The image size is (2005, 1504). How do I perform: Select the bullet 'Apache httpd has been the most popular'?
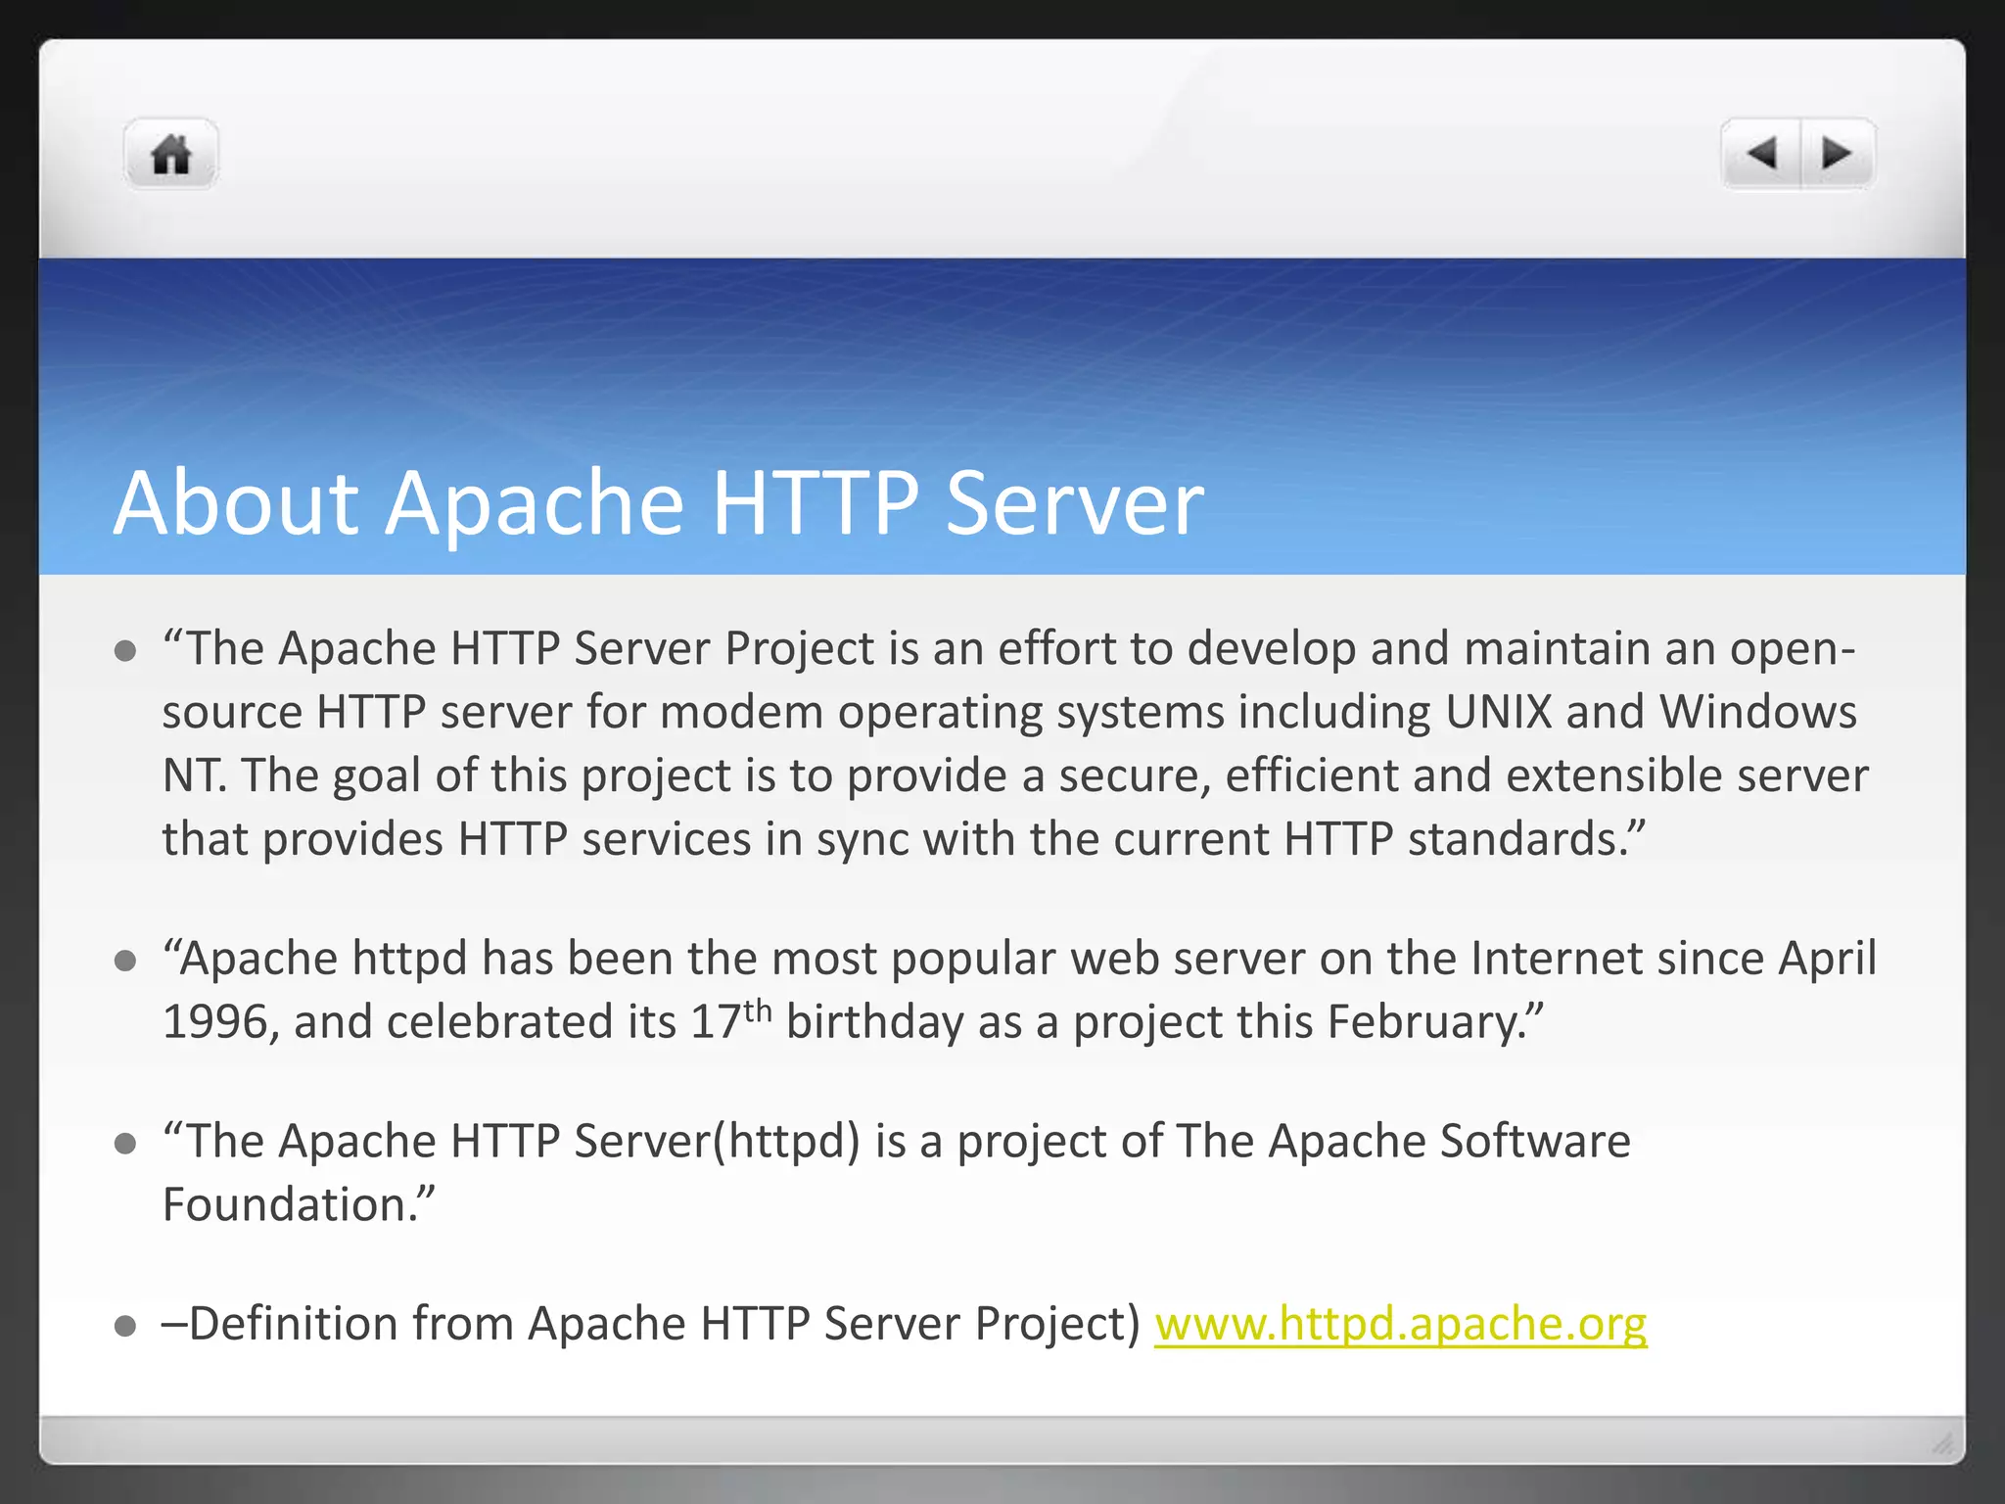coord(1018,989)
